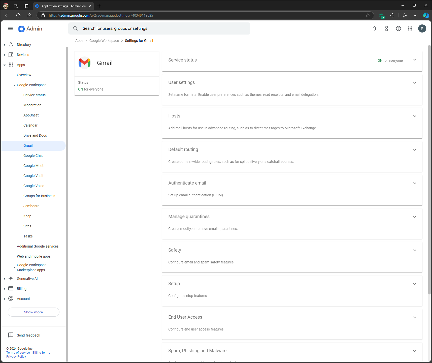Viewport: 432px width, 363px height.
Task: Select Moderation in sidebar
Action: [32, 105]
